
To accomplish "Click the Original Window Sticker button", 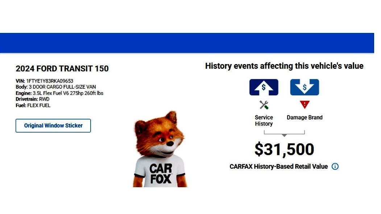I will coord(53,126).
